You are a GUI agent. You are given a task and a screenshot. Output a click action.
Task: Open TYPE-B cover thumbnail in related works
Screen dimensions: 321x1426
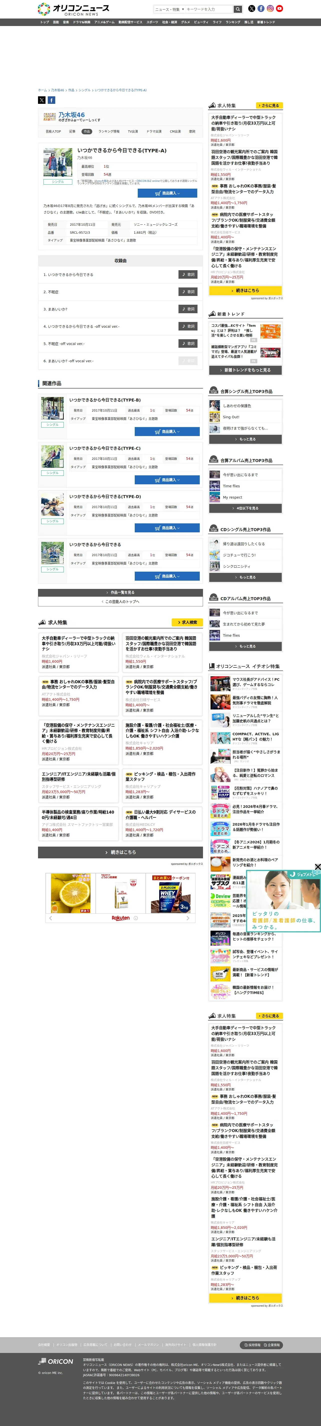pos(52,409)
